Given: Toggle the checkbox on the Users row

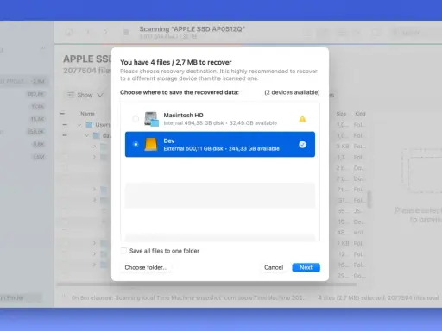Looking at the screenshot, I should tap(65, 125).
